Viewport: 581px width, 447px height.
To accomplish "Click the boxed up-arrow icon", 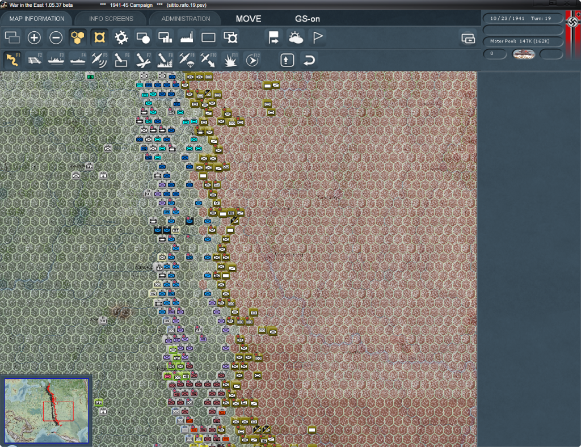I will point(287,60).
